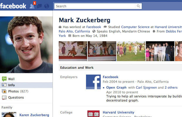182x117 pixels.
Task: Open the messages icon in top bar
Action: point(39,6)
